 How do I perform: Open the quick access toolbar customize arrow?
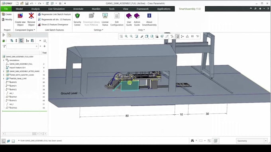pos(65,3)
